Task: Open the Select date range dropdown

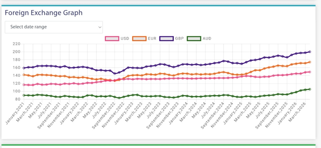Action: 53,27
